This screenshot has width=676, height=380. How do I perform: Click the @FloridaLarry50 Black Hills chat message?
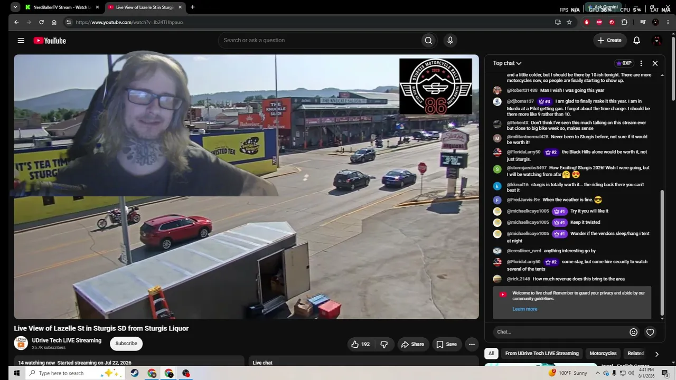pyautogui.click(x=571, y=155)
